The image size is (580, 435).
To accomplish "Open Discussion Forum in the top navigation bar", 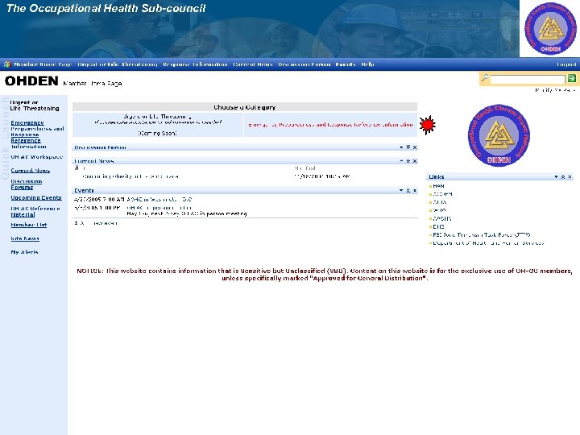I will click(x=304, y=64).
